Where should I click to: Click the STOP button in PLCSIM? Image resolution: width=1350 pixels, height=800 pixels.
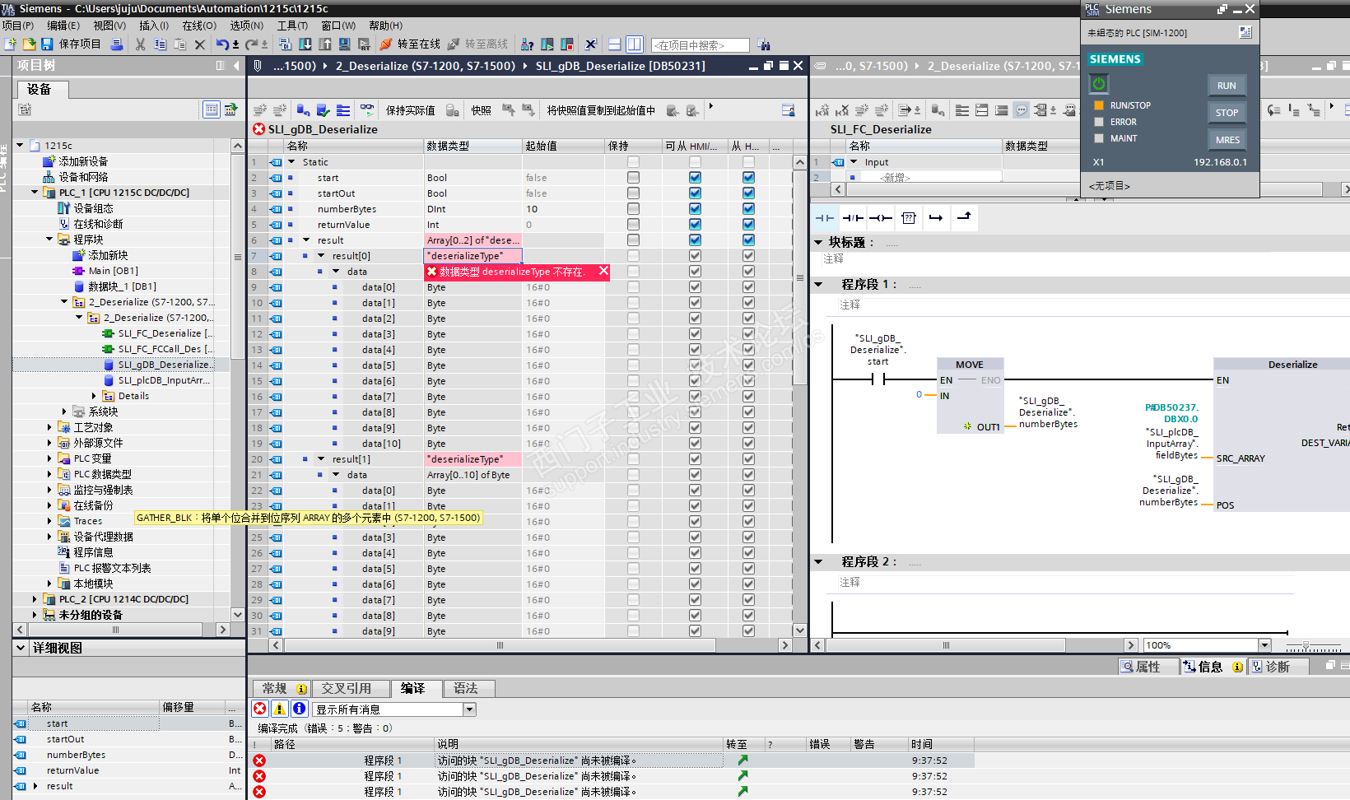[1227, 112]
